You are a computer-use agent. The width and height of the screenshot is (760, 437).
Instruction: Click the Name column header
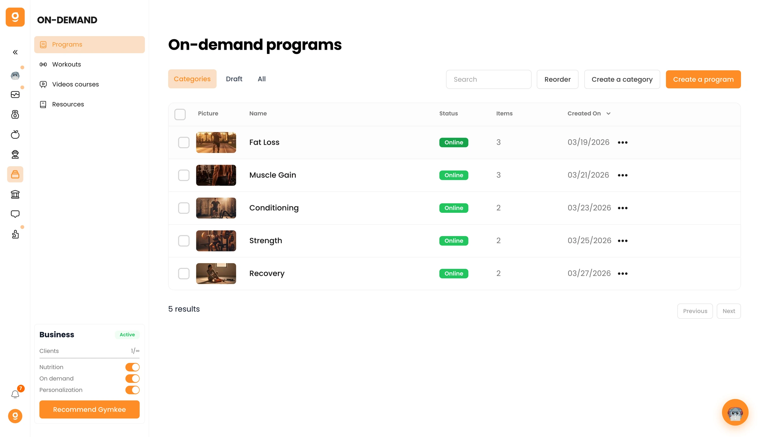(x=258, y=113)
